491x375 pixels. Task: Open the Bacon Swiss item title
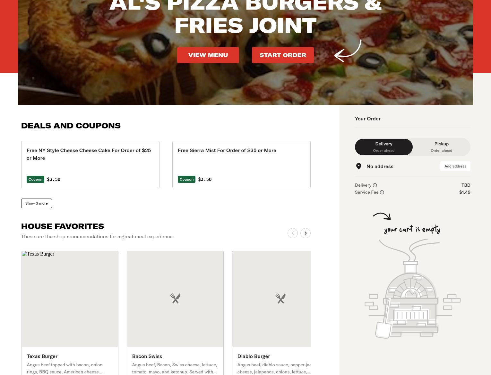click(147, 356)
